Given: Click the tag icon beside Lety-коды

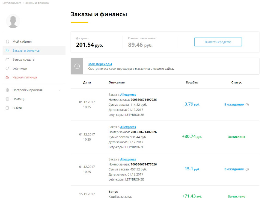Looking at the screenshot, I should [7, 68].
